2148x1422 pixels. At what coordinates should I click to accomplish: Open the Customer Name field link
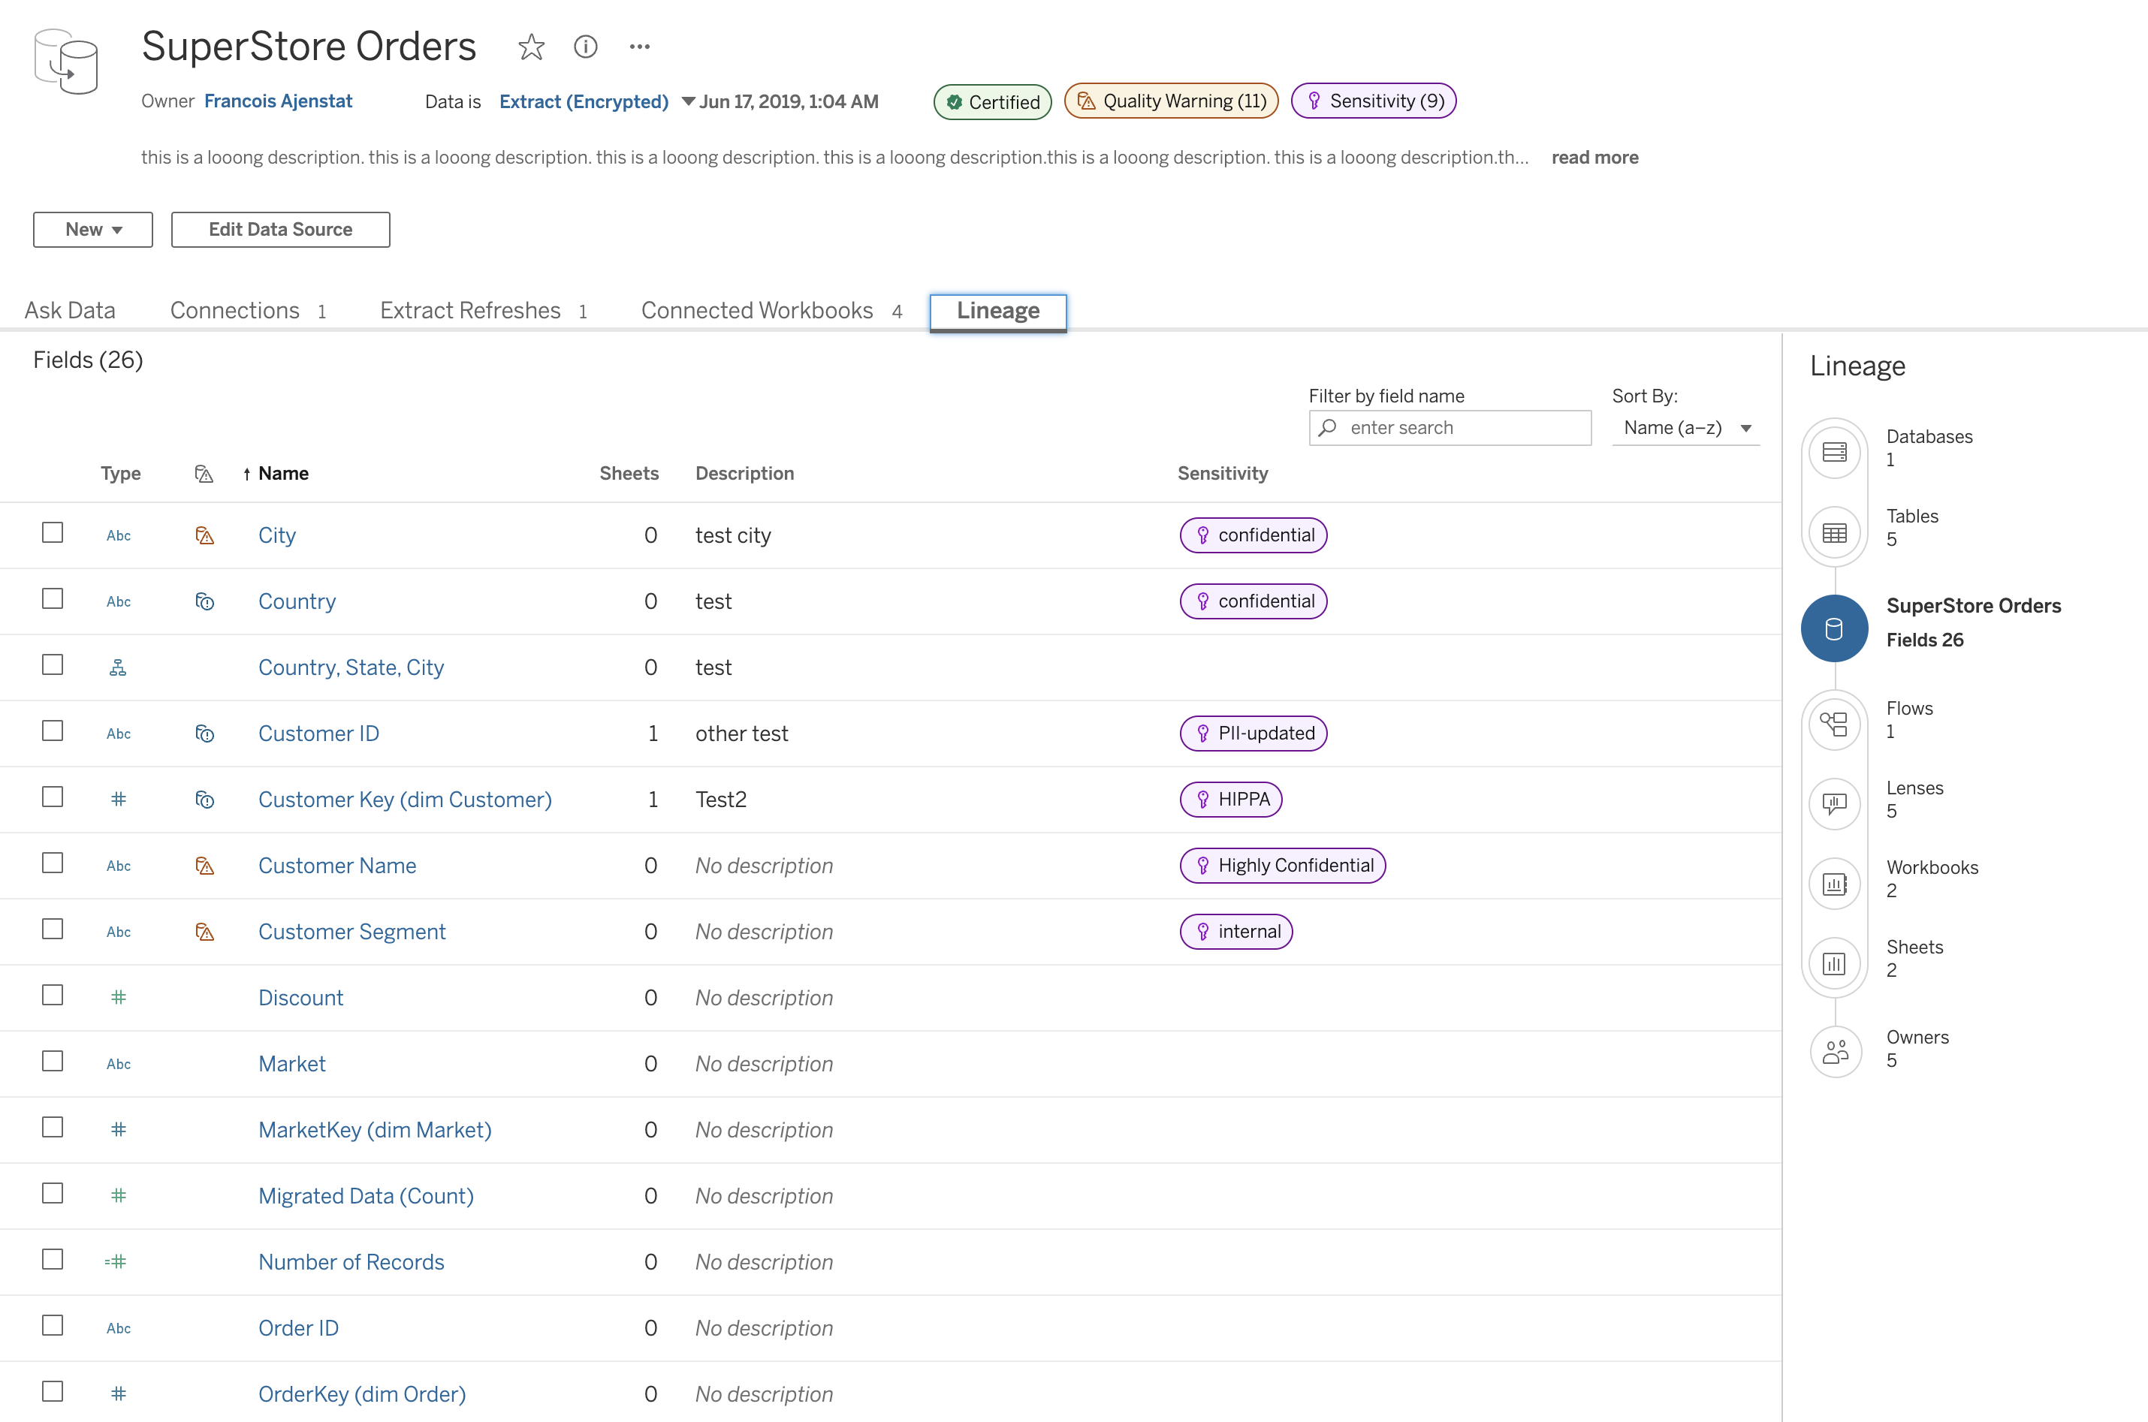pos(337,866)
